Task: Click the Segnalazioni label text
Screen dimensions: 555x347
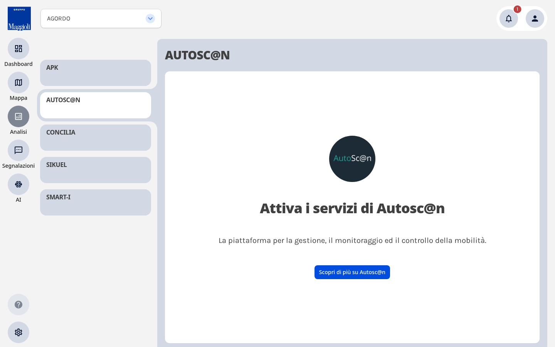Action: click(x=18, y=166)
